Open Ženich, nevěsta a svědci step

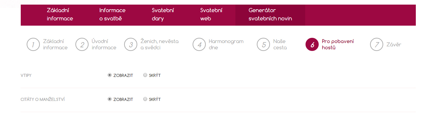pyautogui.click(x=159, y=44)
